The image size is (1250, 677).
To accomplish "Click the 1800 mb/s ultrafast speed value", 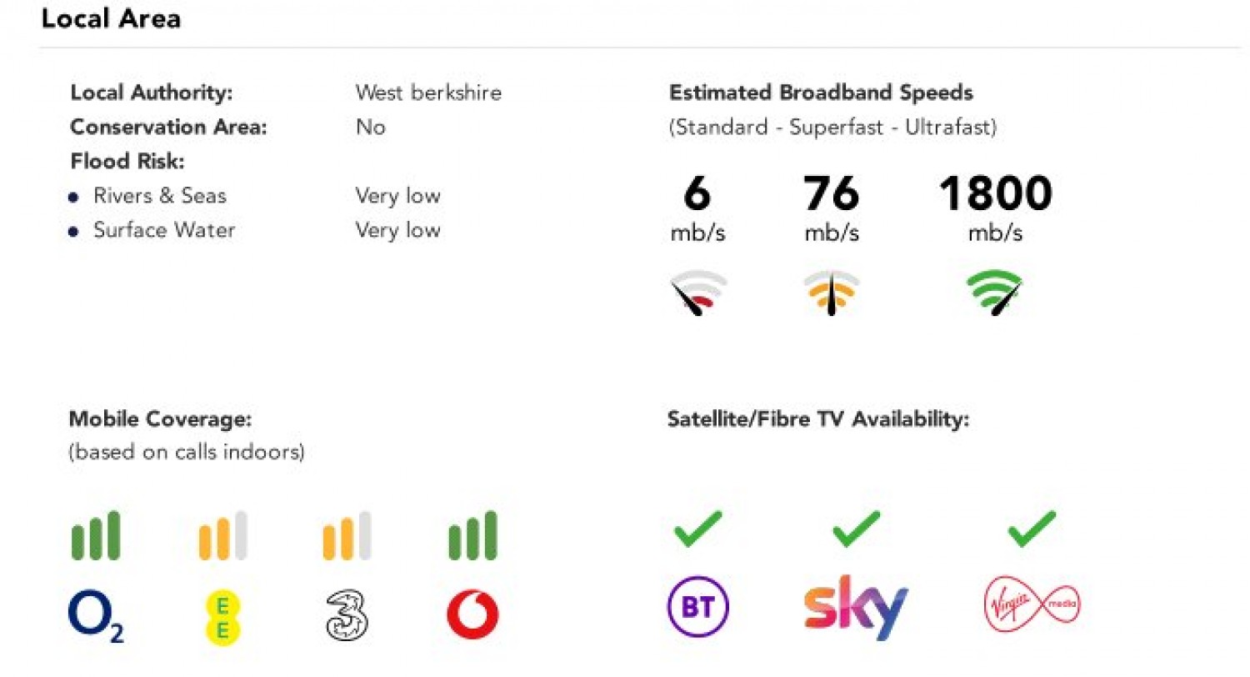I will point(995,194).
